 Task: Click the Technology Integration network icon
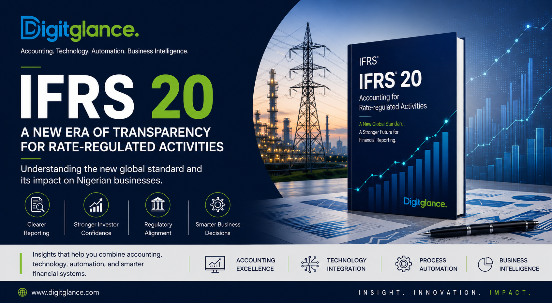(x=310, y=264)
